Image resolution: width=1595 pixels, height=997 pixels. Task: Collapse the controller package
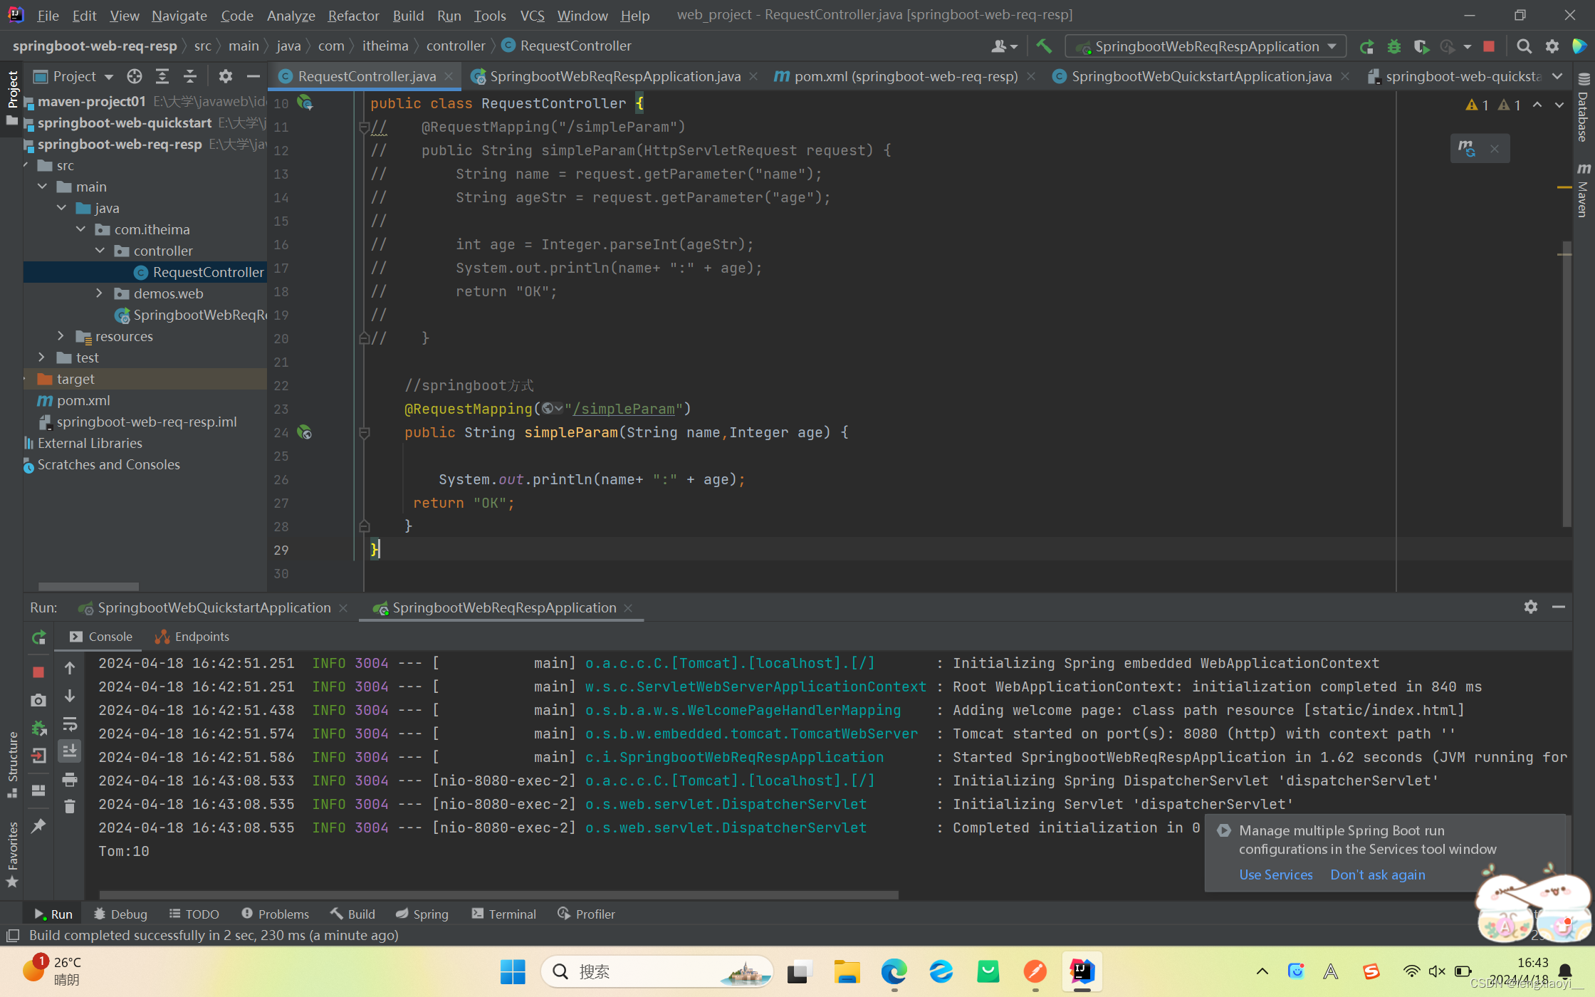pyautogui.click(x=100, y=251)
